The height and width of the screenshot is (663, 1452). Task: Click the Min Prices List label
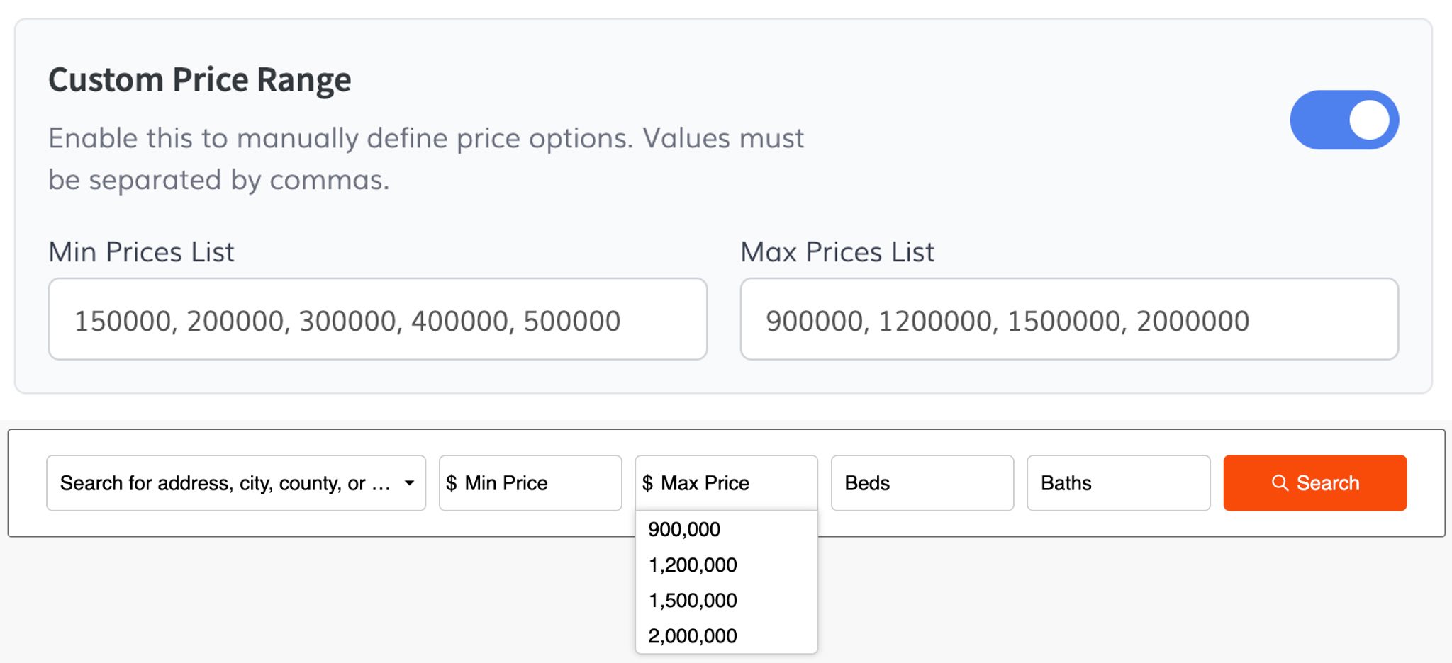pyautogui.click(x=141, y=252)
